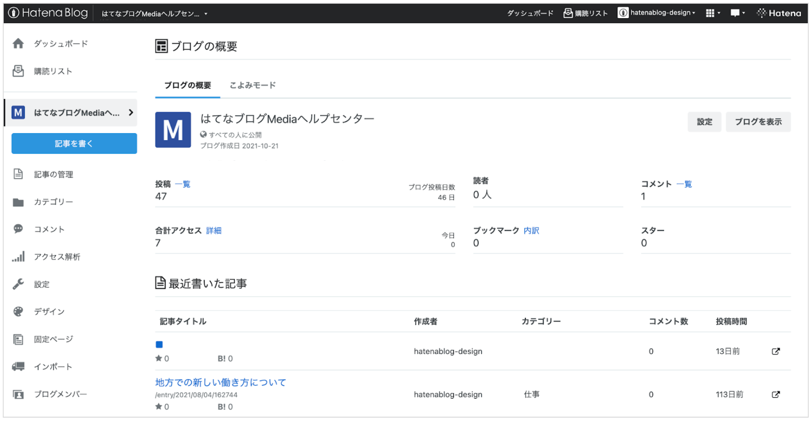Screen dimensions: 812x421
Task: Click the ブログを表示 button
Action: coord(758,122)
